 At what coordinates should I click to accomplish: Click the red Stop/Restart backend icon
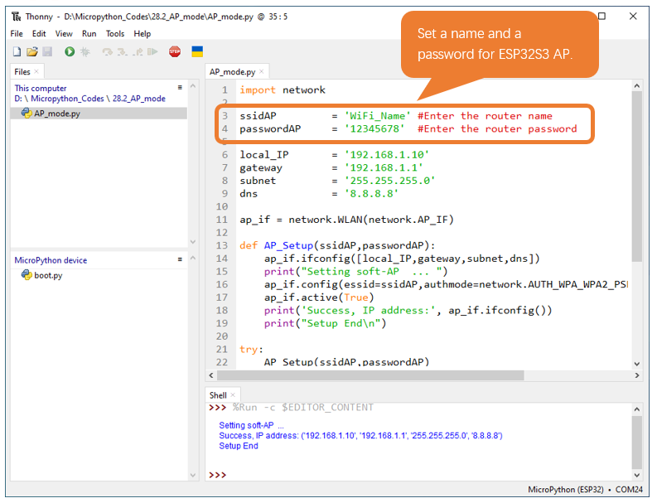[x=175, y=51]
